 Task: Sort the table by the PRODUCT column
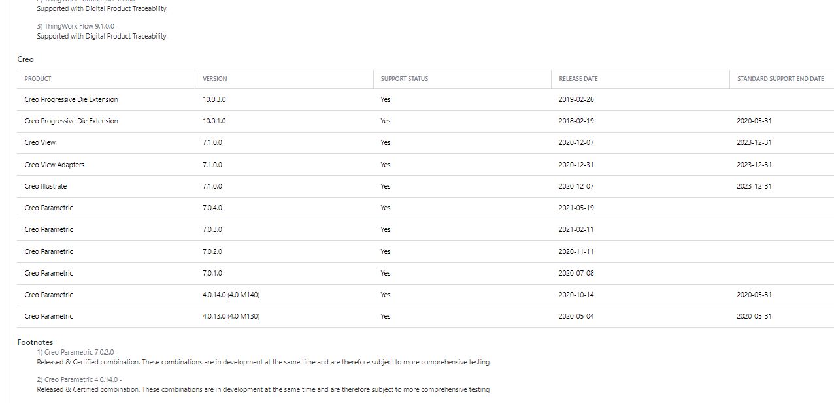point(38,78)
